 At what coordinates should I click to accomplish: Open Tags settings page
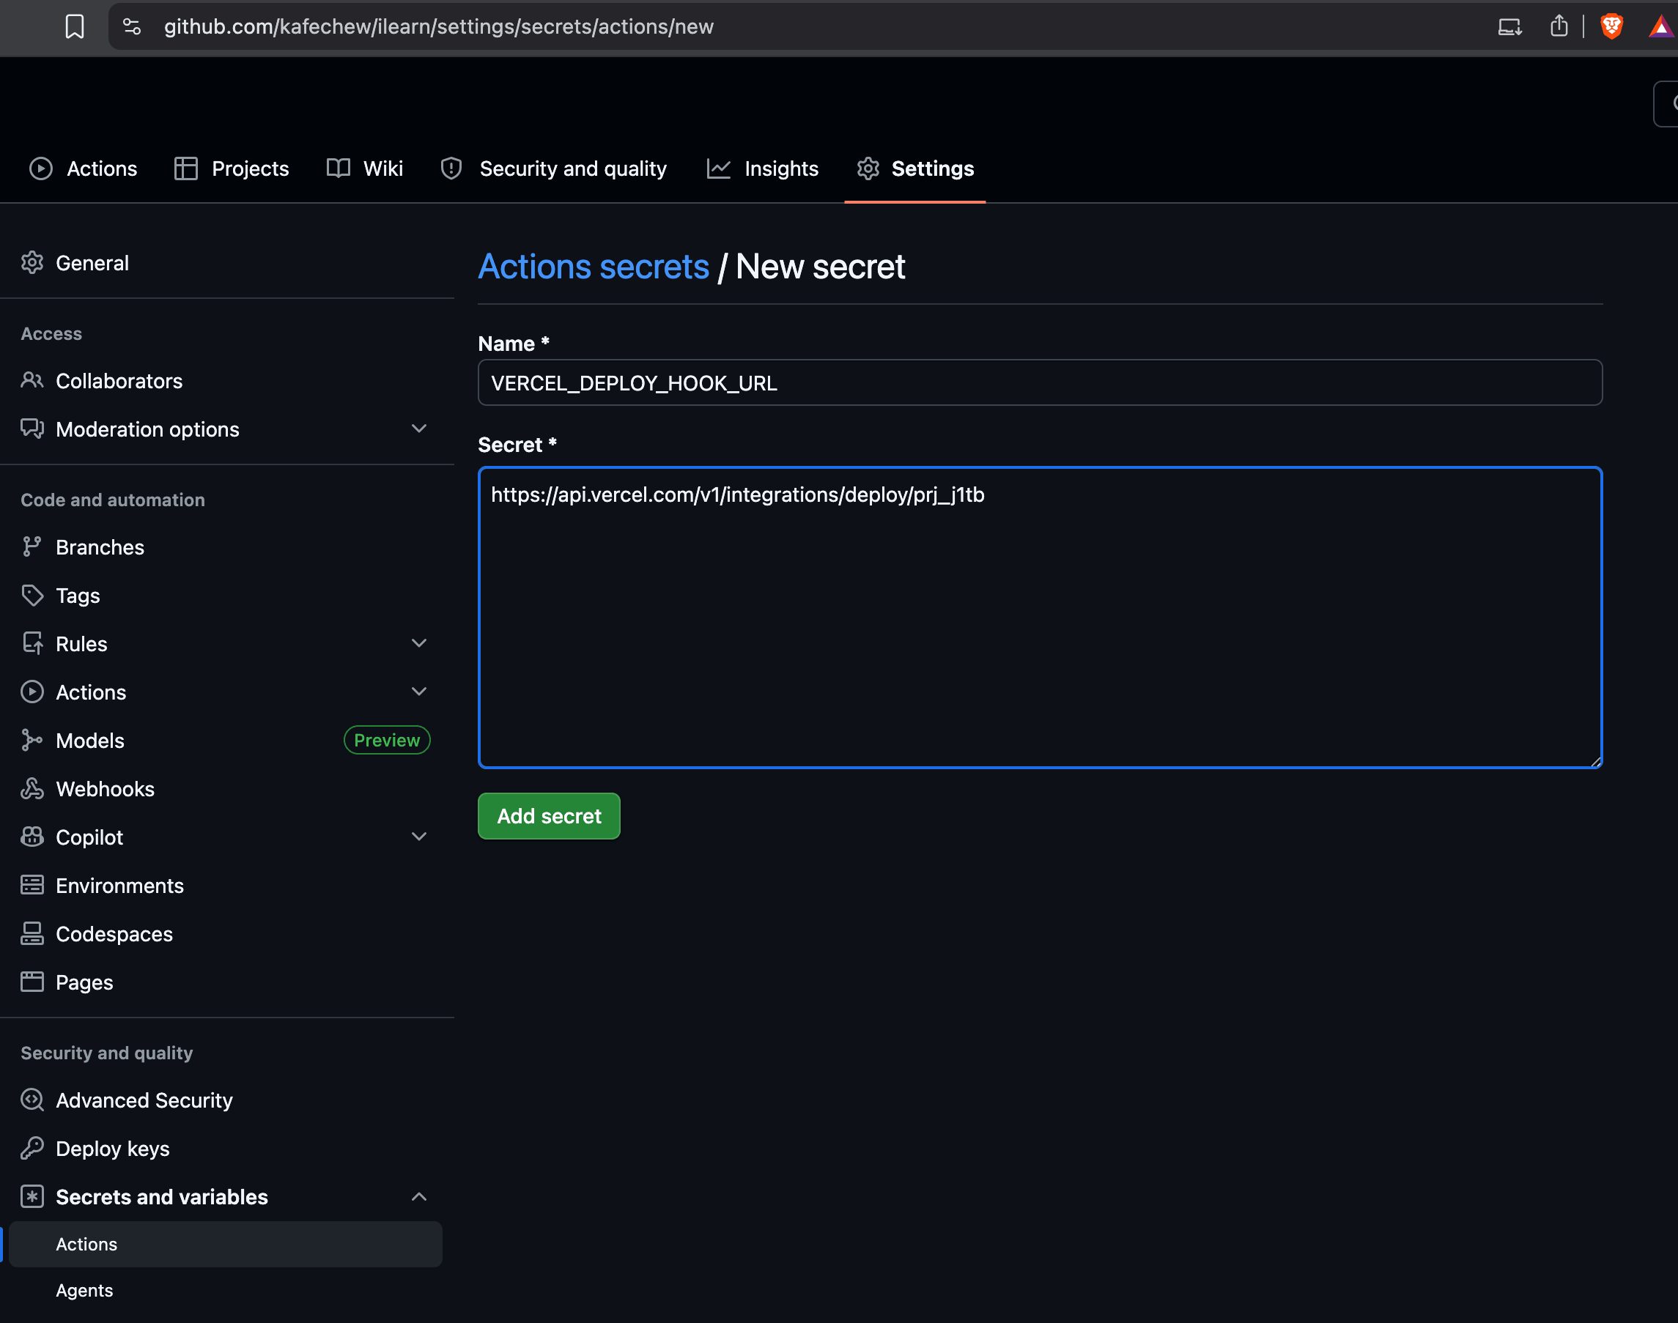(78, 595)
